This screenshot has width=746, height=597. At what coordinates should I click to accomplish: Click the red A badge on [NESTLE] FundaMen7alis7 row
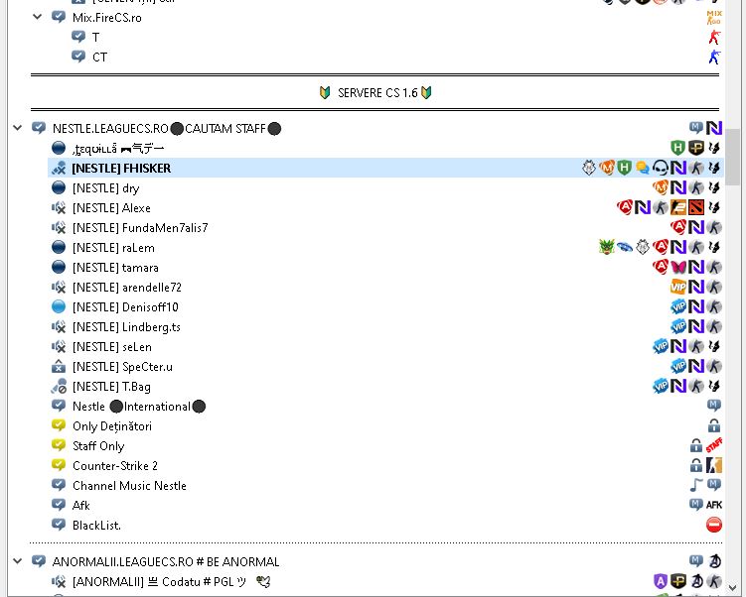tap(678, 227)
